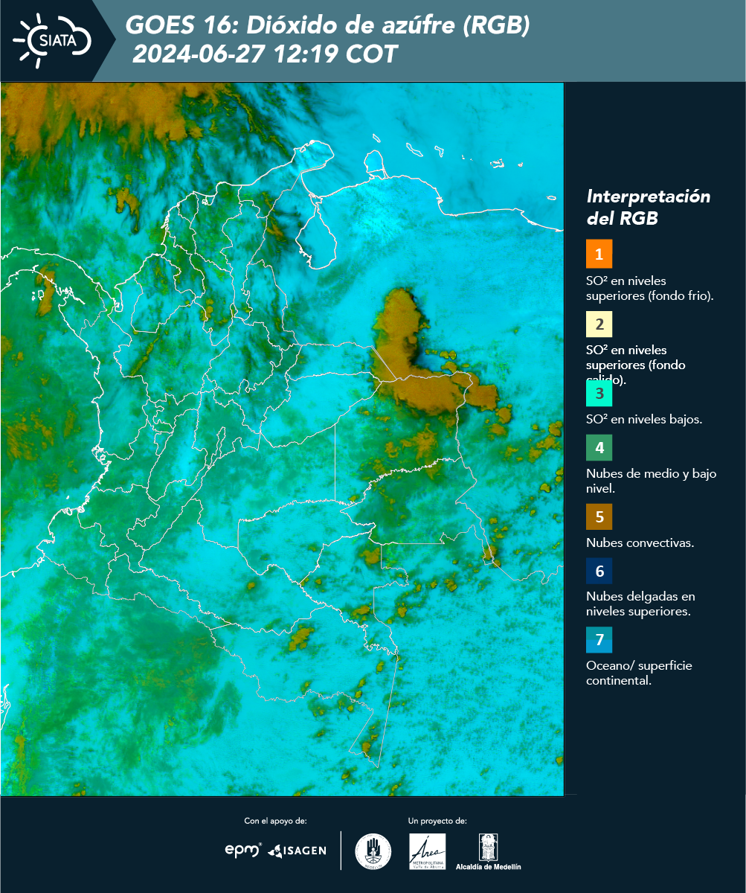746x893 pixels.
Task: Click the 'SO² en niveles superiores (fondo frio)' label
Action: (x=650, y=288)
